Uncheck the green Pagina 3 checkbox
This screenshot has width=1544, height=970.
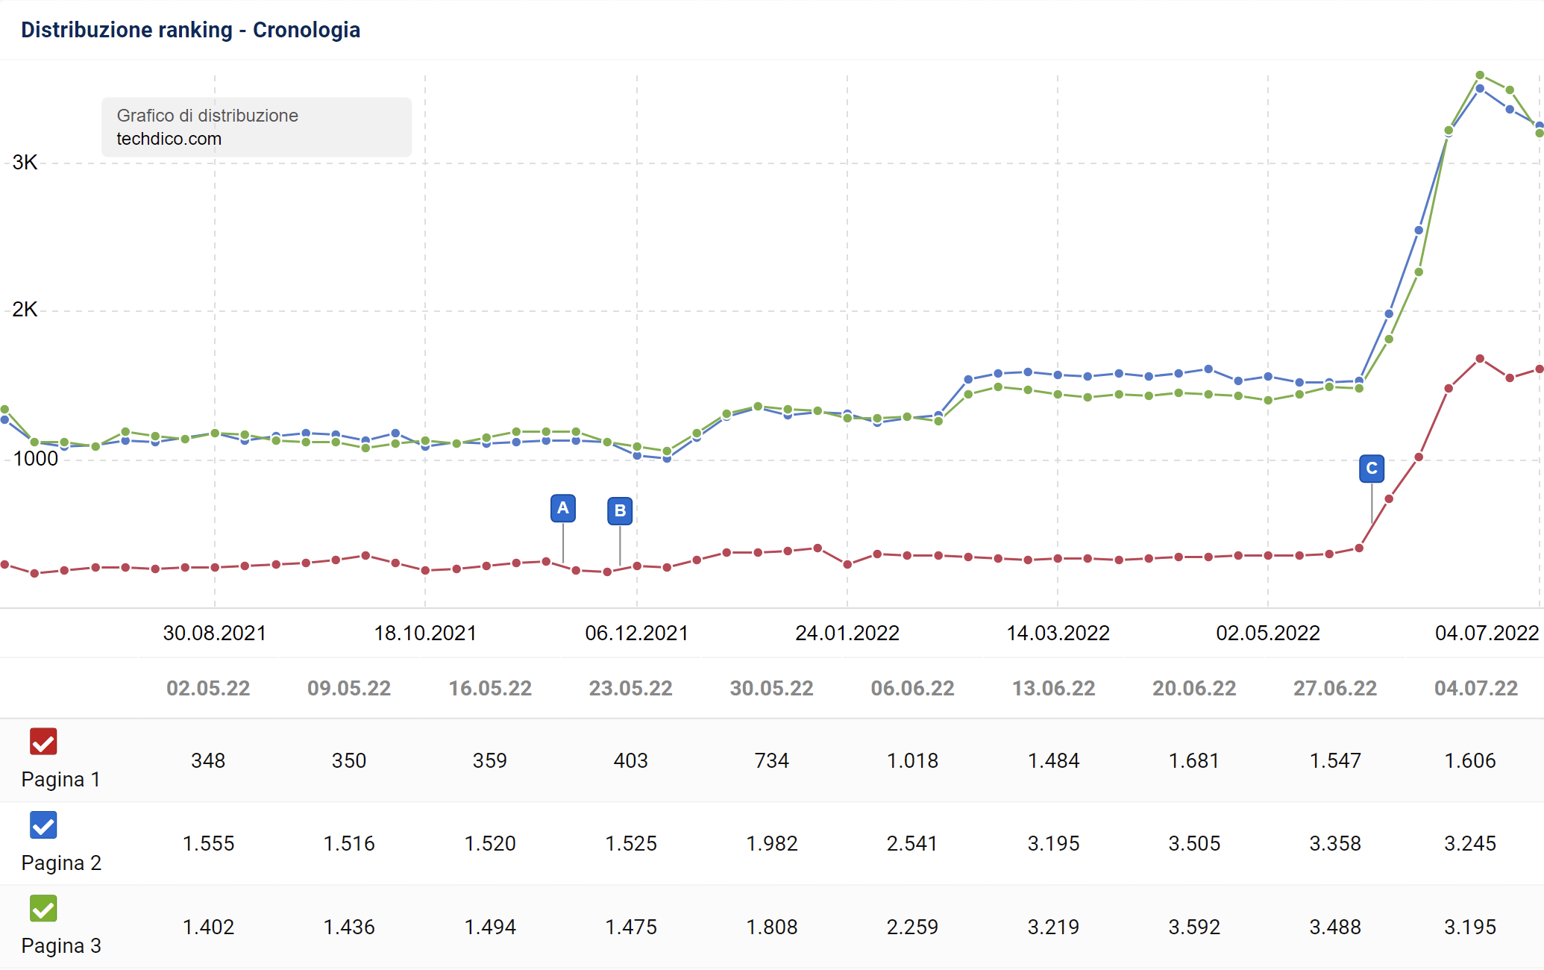[x=43, y=908]
